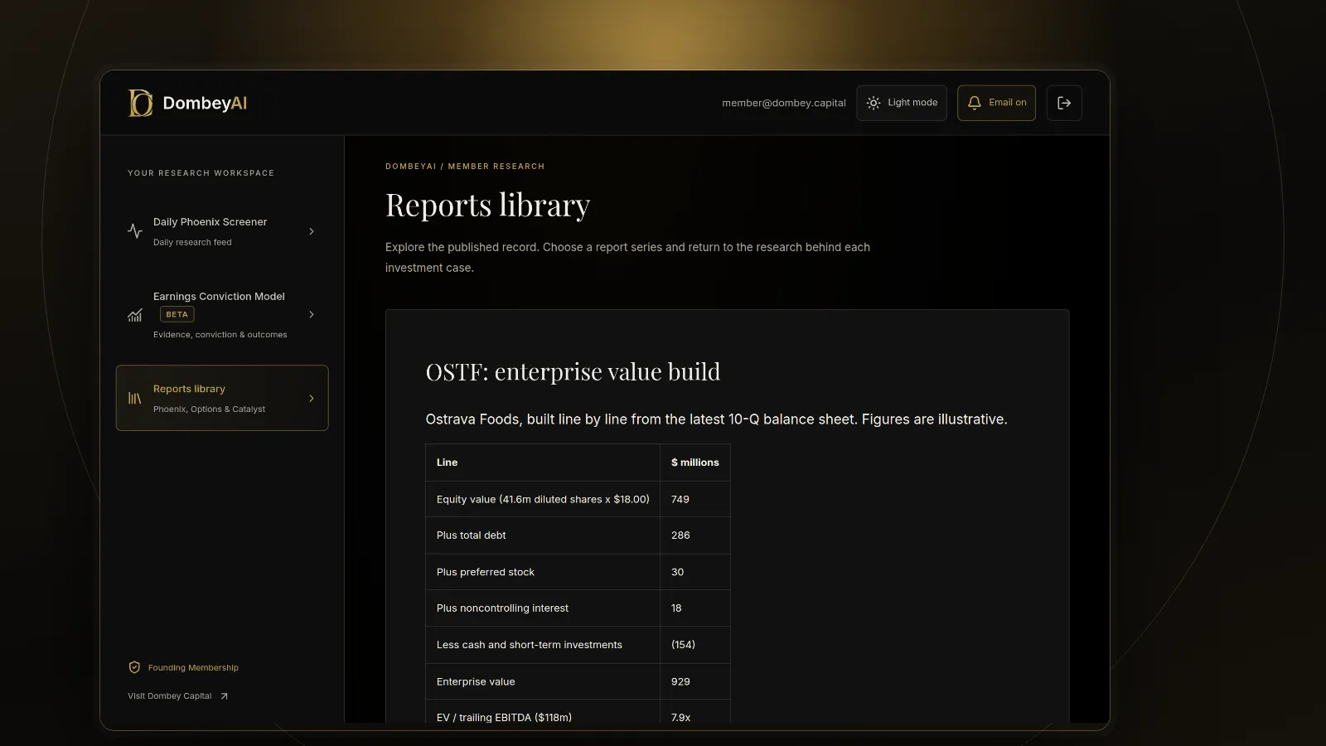The width and height of the screenshot is (1326, 746).
Task: Click the DombeyAI logo emblem
Action: [140, 103]
